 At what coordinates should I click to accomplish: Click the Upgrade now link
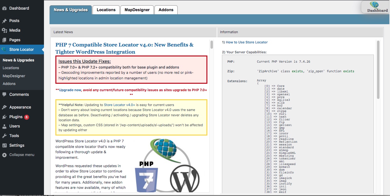pos(70,90)
